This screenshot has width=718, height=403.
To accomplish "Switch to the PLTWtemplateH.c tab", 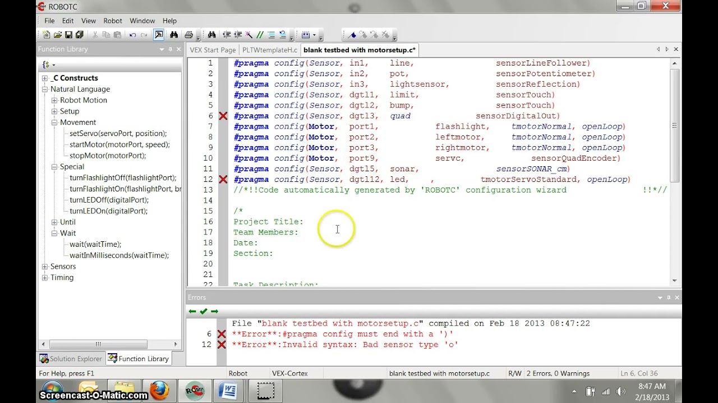I will [270, 50].
